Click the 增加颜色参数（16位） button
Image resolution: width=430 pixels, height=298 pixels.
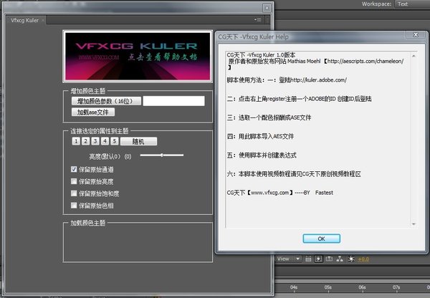(106, 101)
